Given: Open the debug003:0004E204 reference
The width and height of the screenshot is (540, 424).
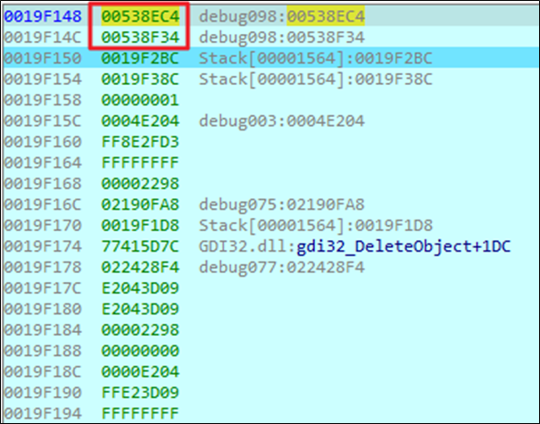Looking at the screenshot, I should point(282,121).
